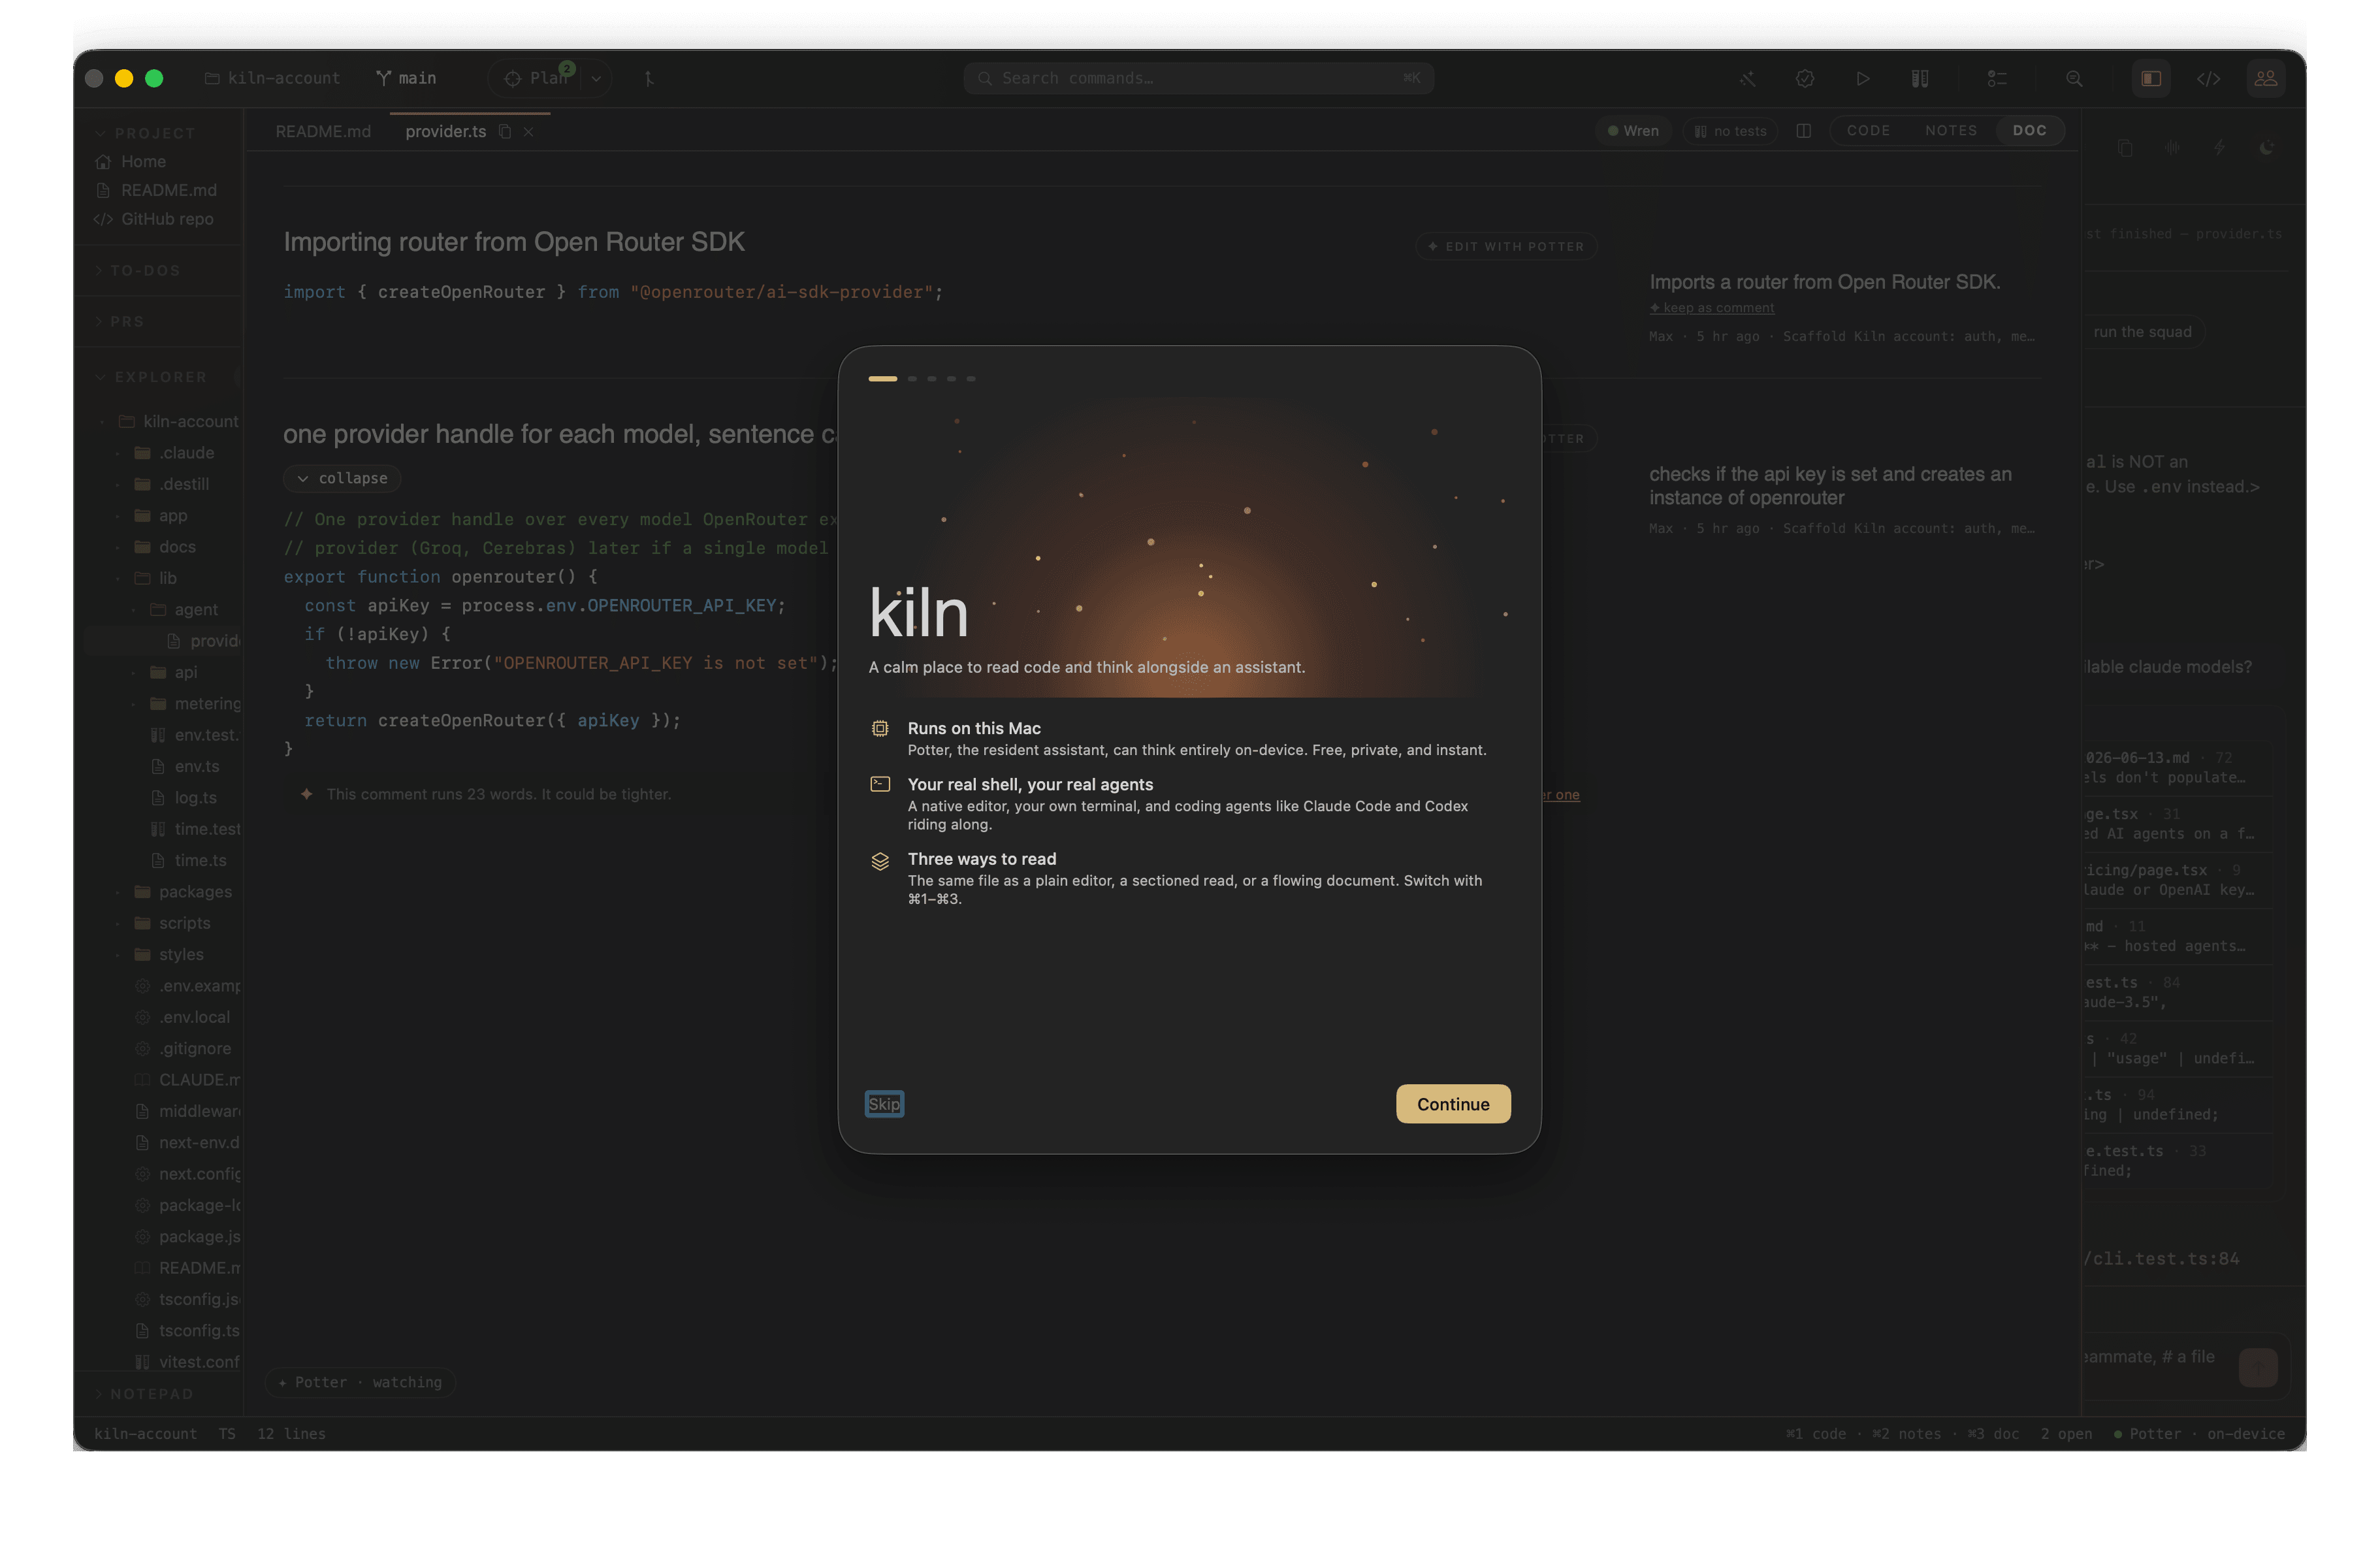Image resolution: width=2380 pixels, height=1548 pixels.
Task: Open the checklist tasks icon in toolbar
Action: tap(1997, 78)
